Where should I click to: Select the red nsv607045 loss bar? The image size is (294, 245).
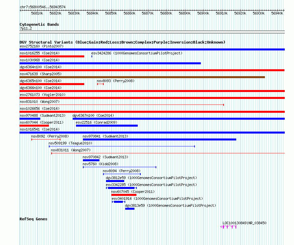[x=124, y=195]
